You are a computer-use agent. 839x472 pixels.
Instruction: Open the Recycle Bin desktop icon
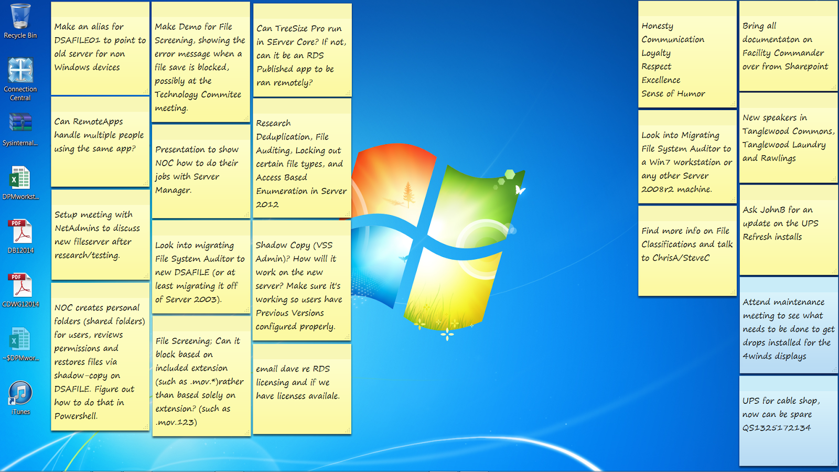(20, 22)
